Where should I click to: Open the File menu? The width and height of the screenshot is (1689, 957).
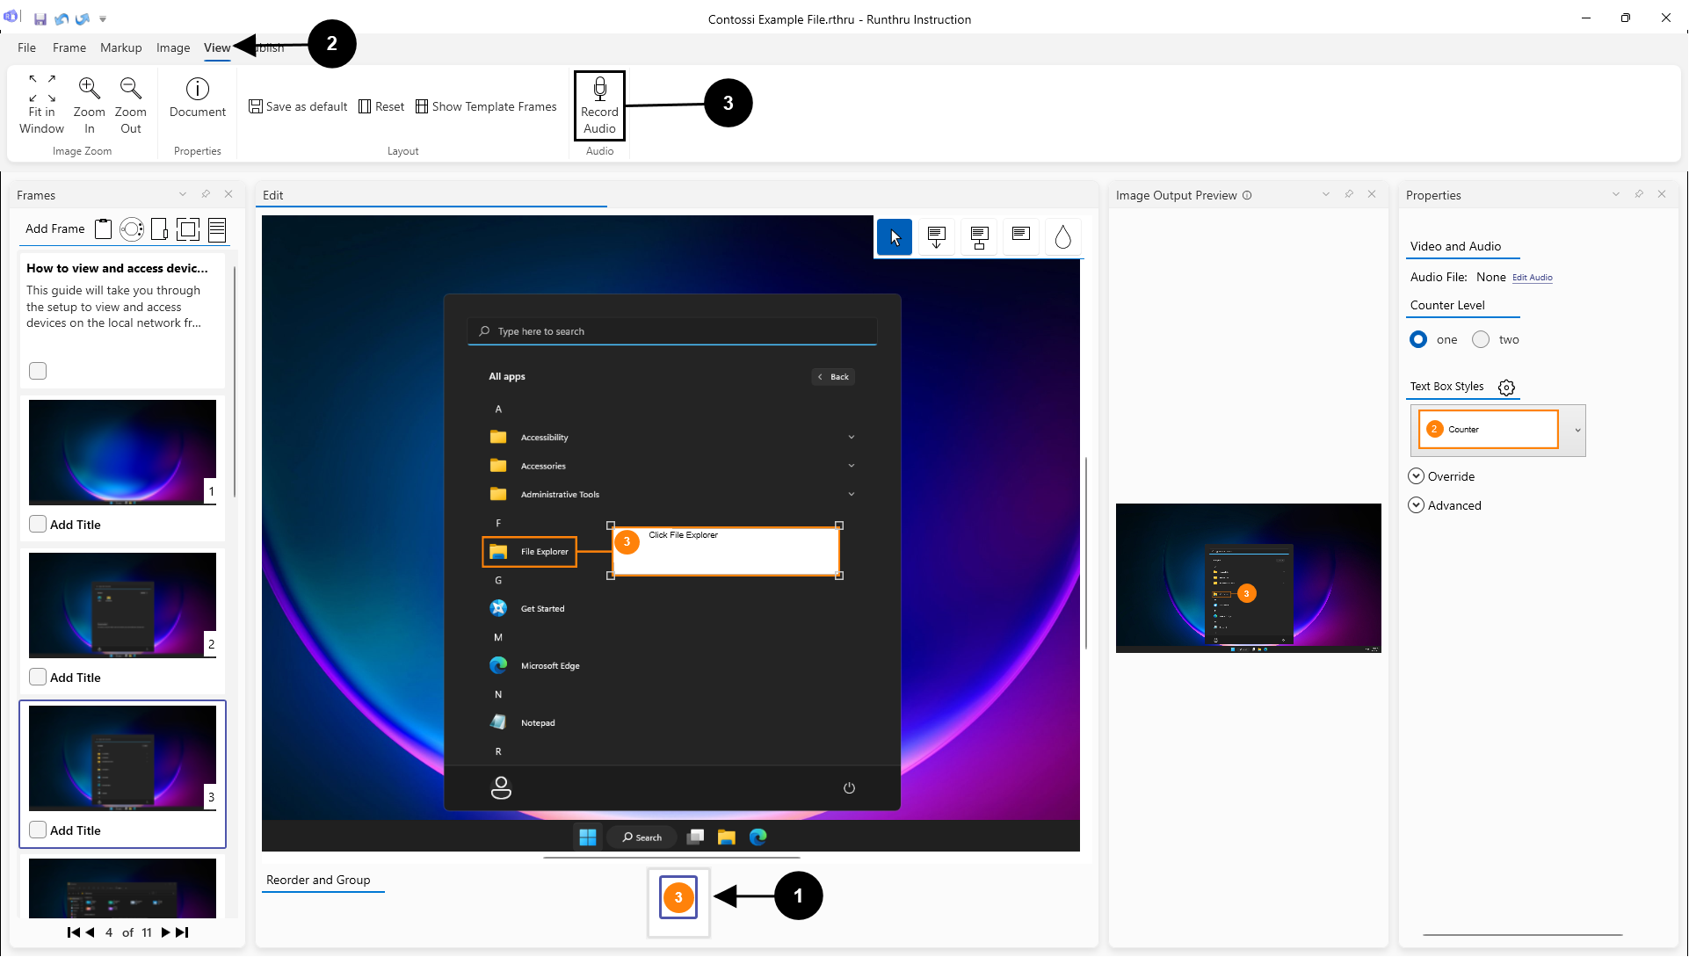tap(26, 47)
